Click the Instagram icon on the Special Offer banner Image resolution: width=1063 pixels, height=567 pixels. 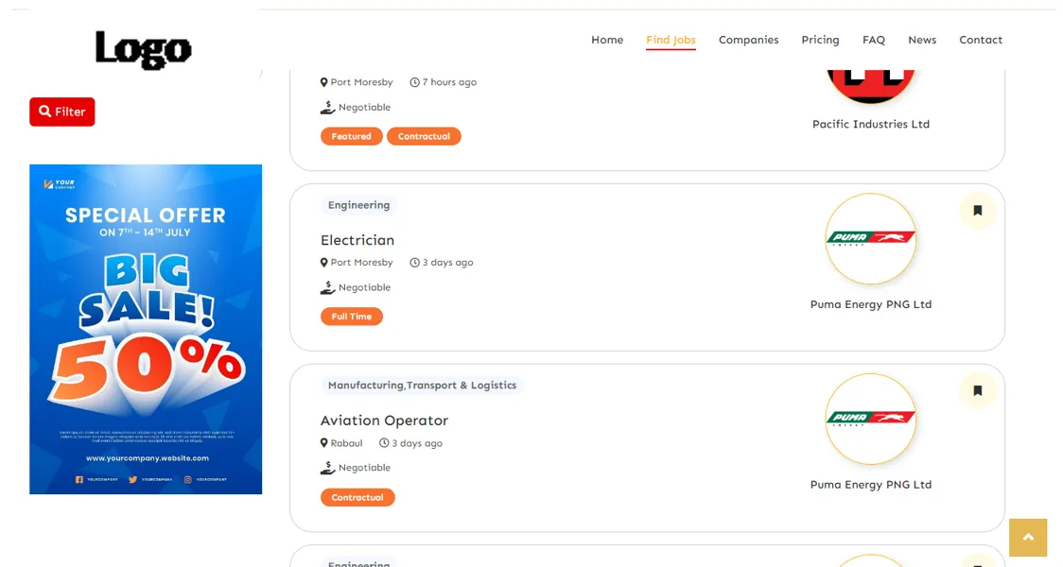tap(187, 479)
